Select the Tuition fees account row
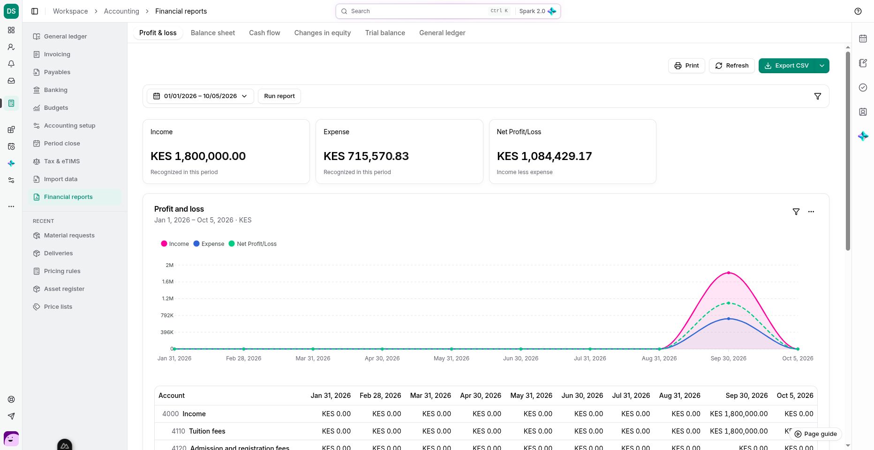The image size is (874, 450). click(x=486, y=431)
